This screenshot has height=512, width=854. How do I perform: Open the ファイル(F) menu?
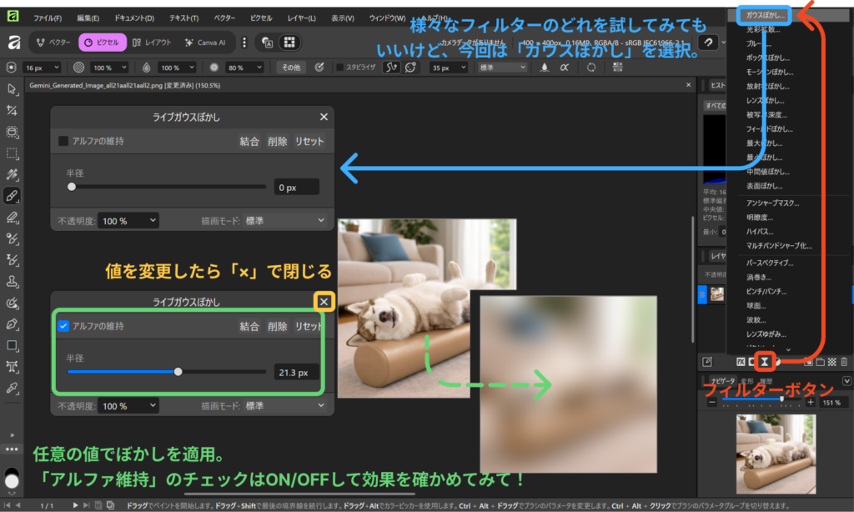point(47,18)
